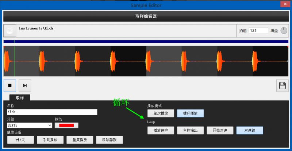Select 循环播放 playback mode
Image resolution: width=292 pixels, height=151 pixels.
(x=190, y=113)
